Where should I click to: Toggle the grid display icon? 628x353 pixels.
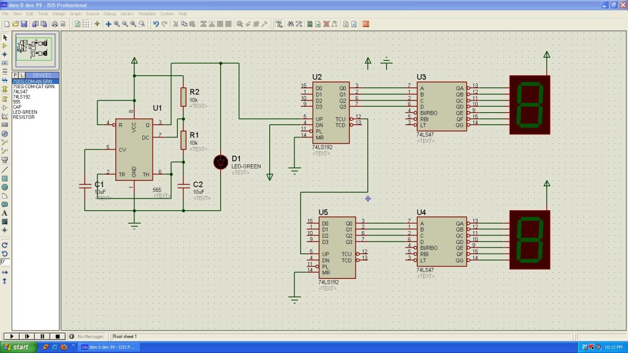pos(86,24)
